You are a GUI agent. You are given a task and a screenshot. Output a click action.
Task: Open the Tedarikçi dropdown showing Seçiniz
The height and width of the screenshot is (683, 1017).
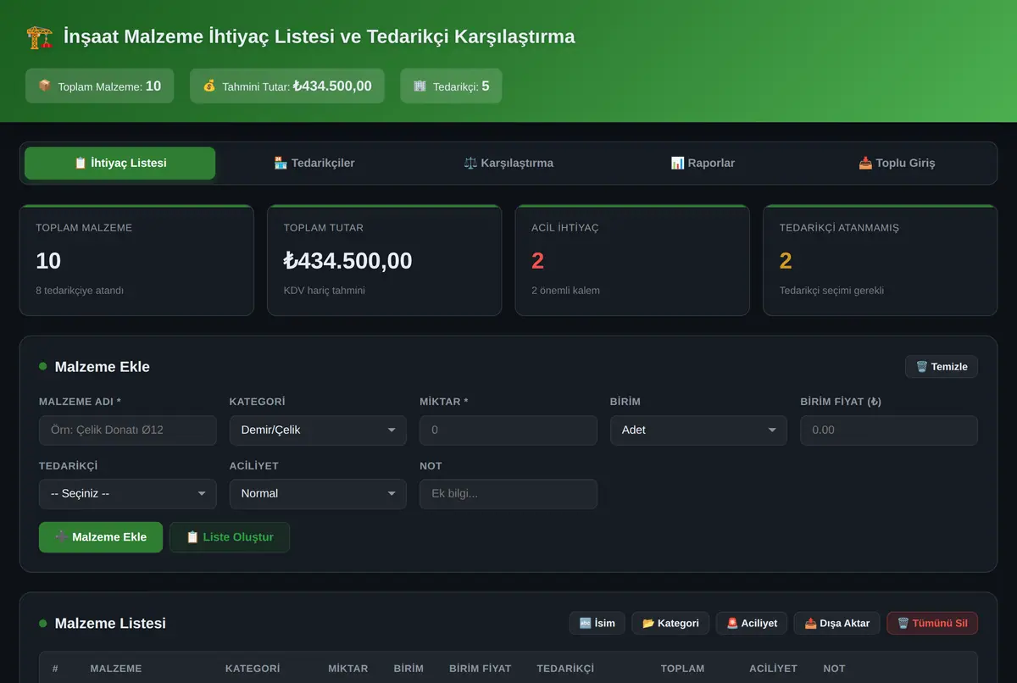tap(128, 493)
